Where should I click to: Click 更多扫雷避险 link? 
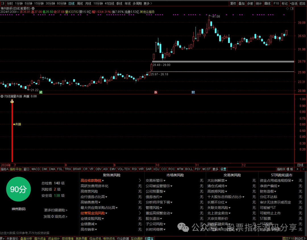click(56, 210)
